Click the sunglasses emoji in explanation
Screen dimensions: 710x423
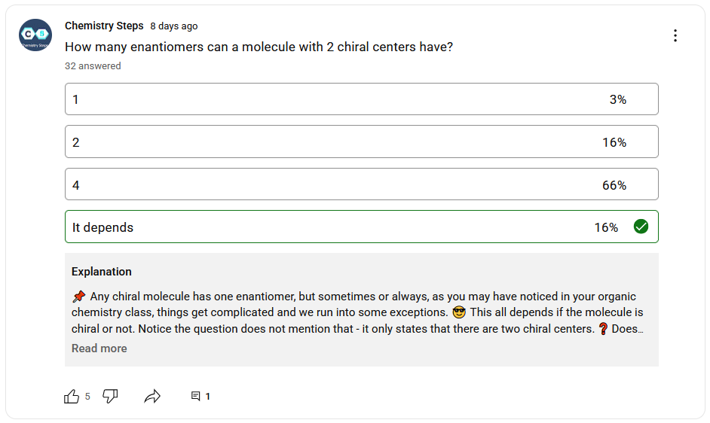click(459, 312)
